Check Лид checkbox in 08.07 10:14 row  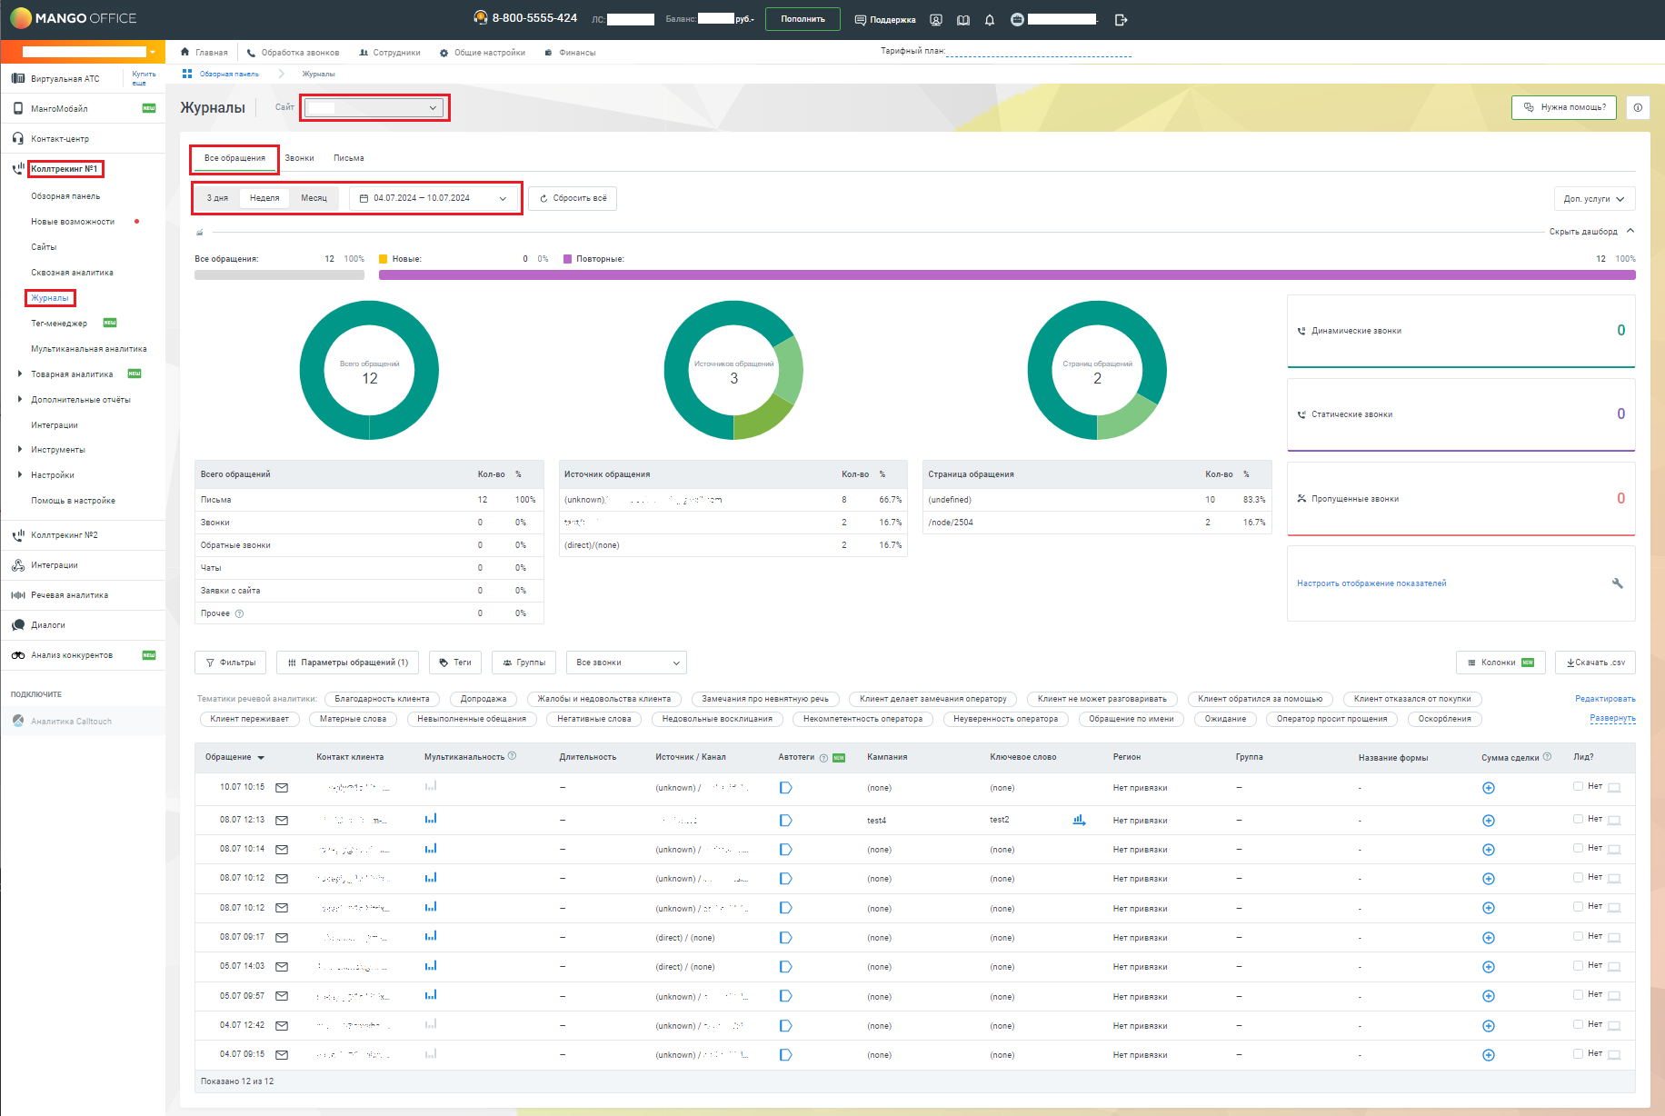1579,848
